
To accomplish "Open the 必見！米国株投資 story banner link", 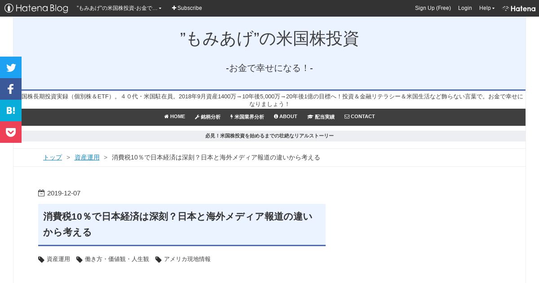I will coord(269,136).
